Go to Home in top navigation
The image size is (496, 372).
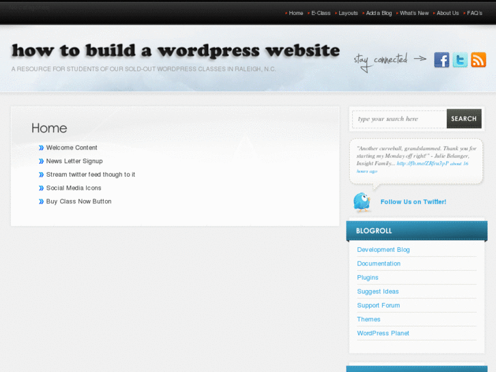pos(296,13)
